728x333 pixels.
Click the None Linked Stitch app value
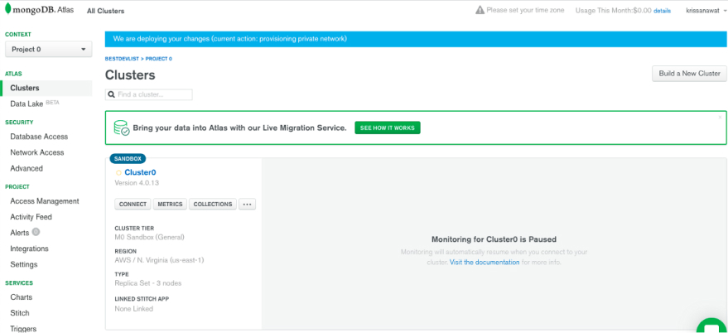click(133, 308)
